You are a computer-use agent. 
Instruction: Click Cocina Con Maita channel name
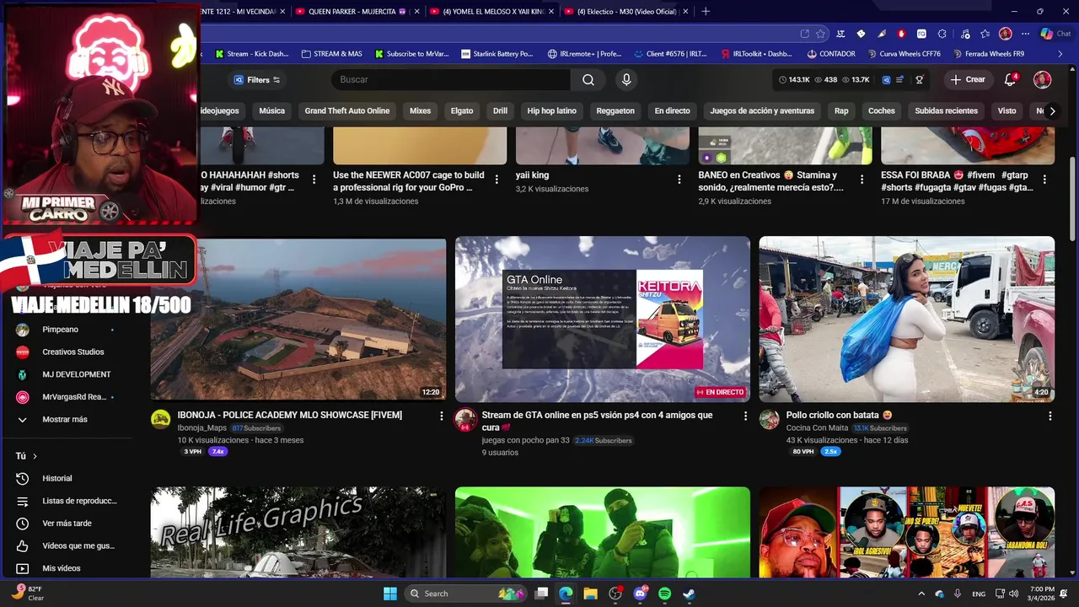coord(818,428)
